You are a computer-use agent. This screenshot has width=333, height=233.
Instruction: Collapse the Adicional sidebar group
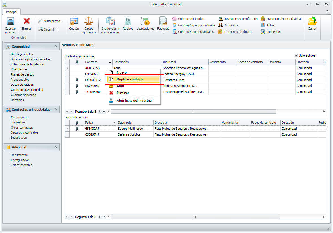click(55, 147)
